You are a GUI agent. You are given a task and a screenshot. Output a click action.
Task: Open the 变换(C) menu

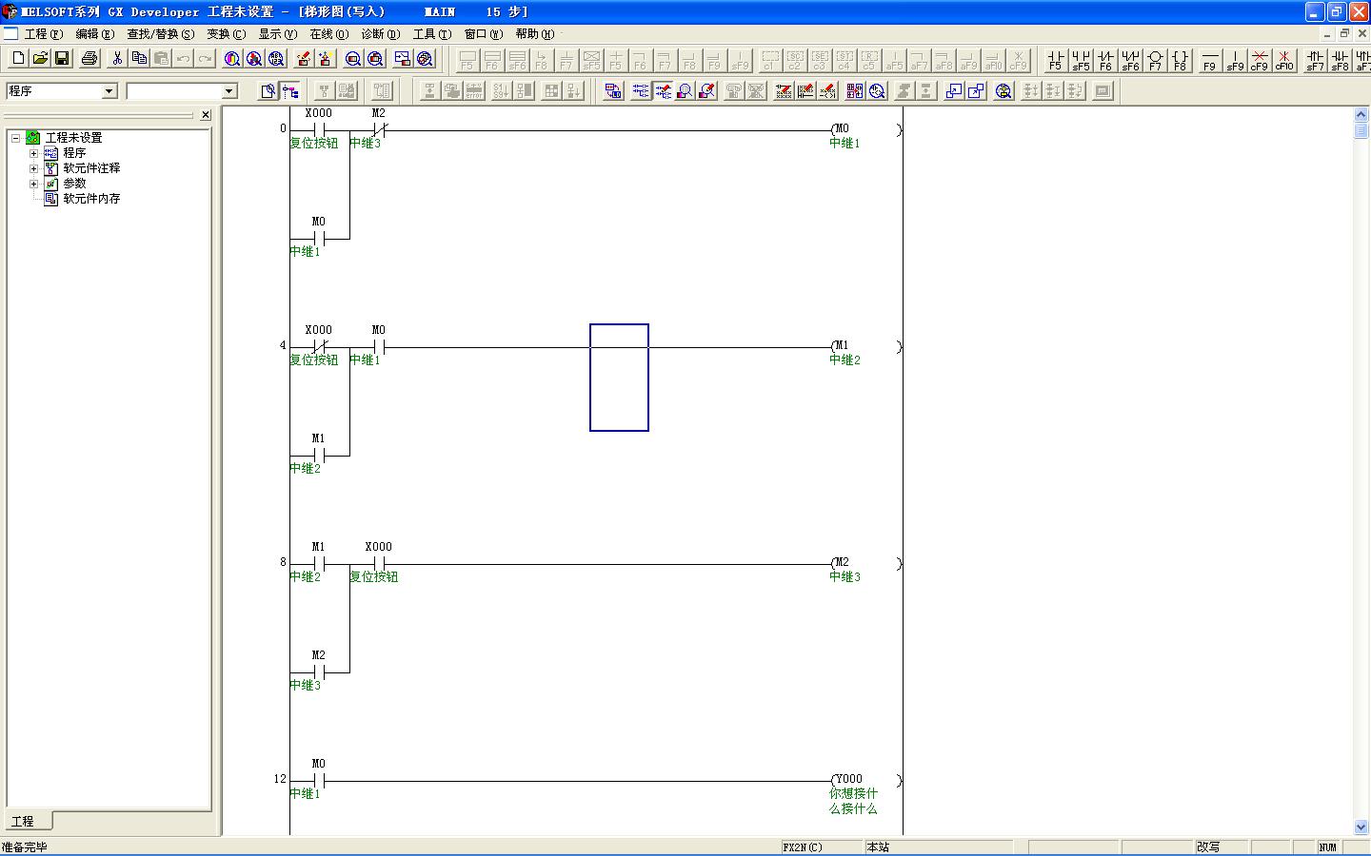[226, 34]
